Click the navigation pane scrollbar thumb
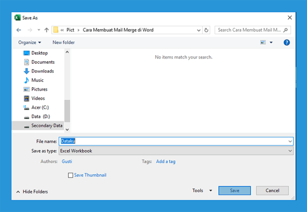This screenshot has height=212, width=307. [x=67, y=111]
